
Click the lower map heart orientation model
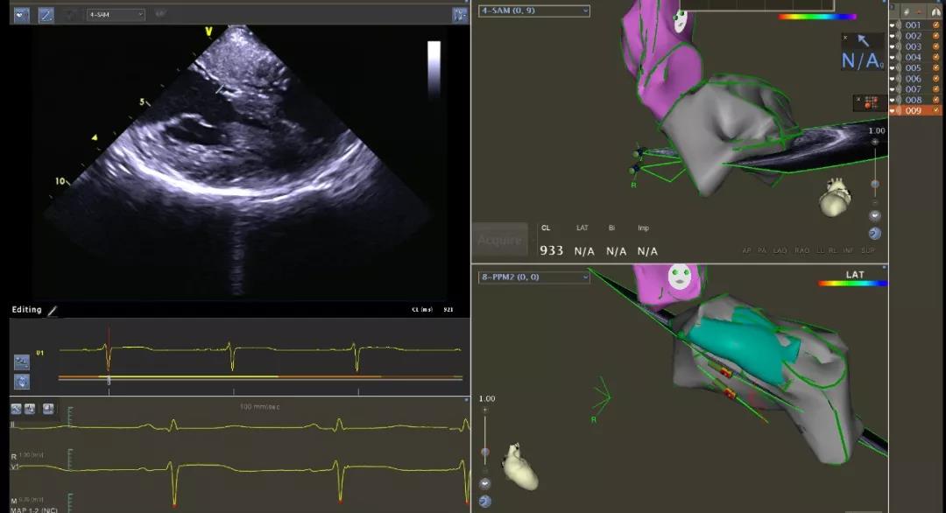tap(519, 466)
